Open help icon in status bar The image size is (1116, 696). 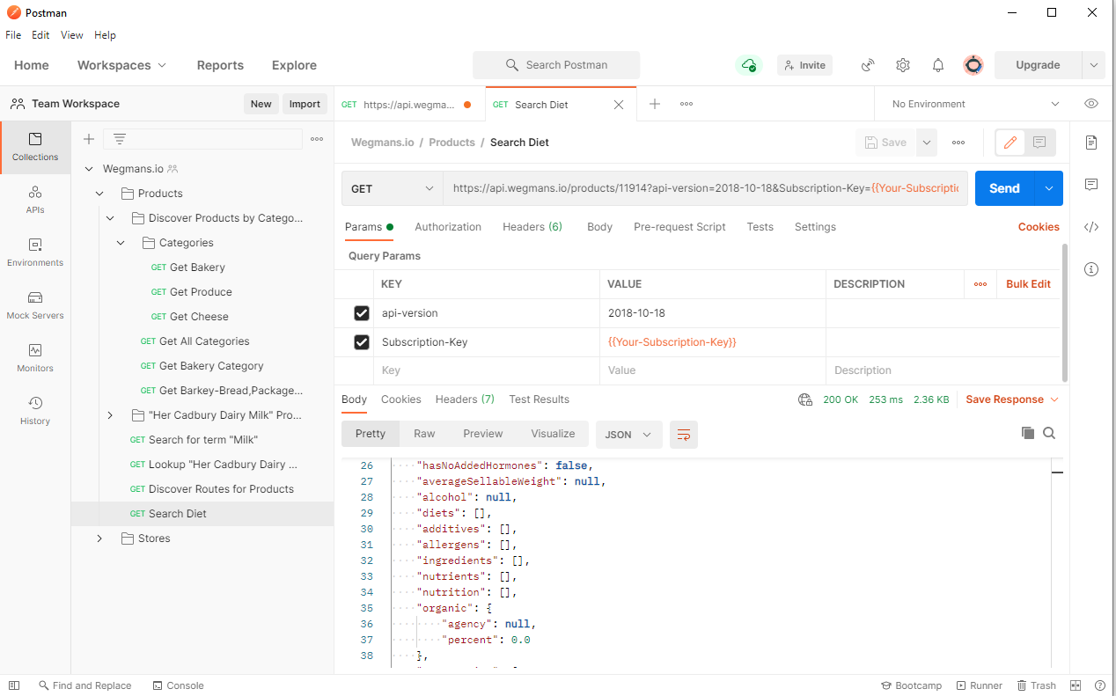click(1100, 685)
